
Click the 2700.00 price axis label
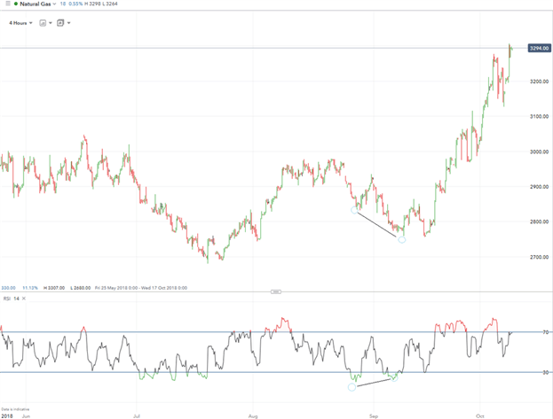coord(540,257)
